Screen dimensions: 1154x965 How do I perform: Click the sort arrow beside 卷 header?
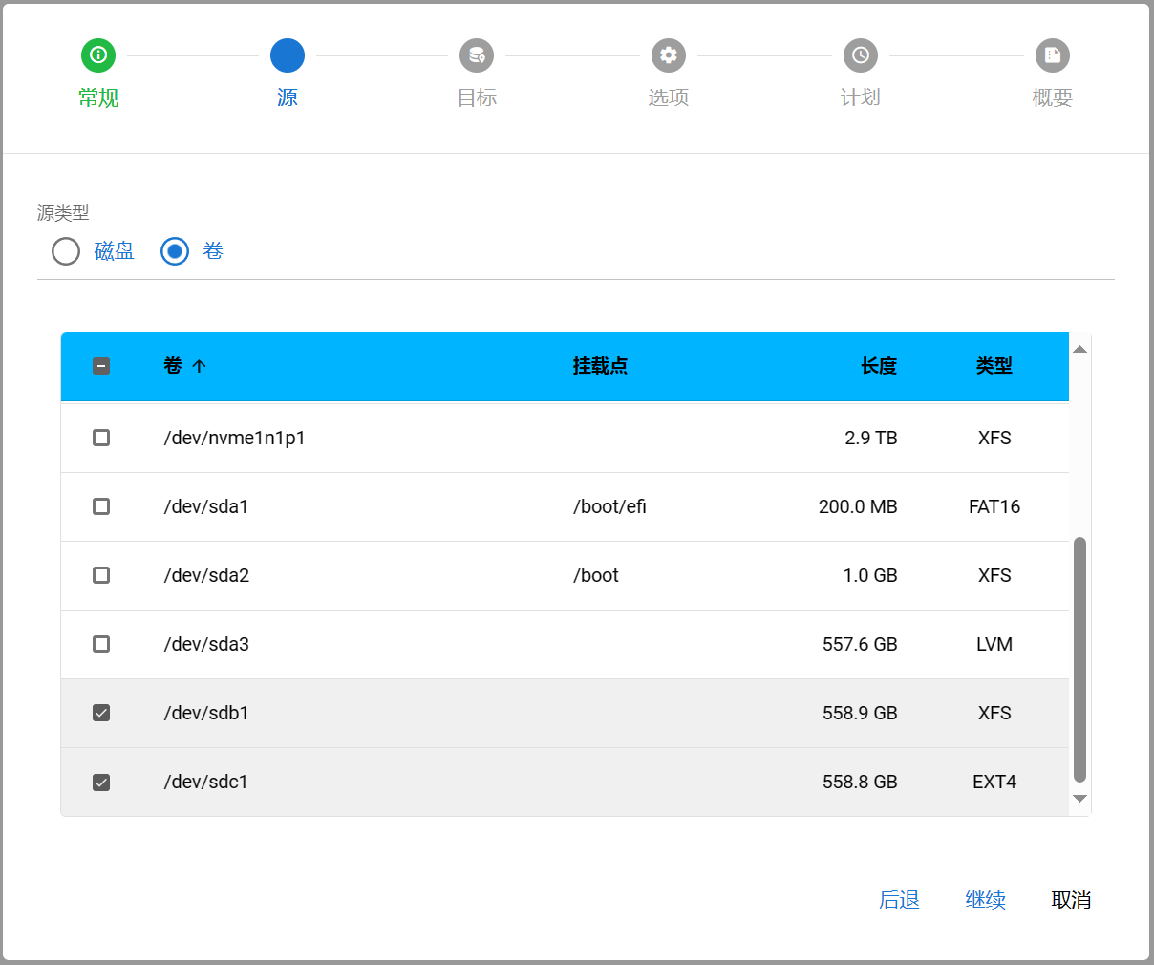(x=199, y=366)
